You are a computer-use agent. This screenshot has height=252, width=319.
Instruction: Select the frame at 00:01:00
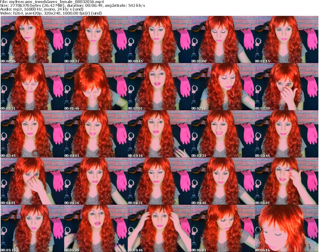pyautogui.click(x=223, y=39)
